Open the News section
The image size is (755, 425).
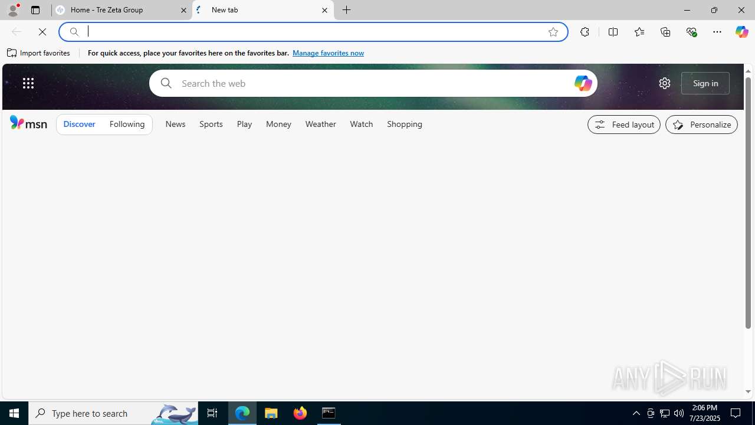175,124
